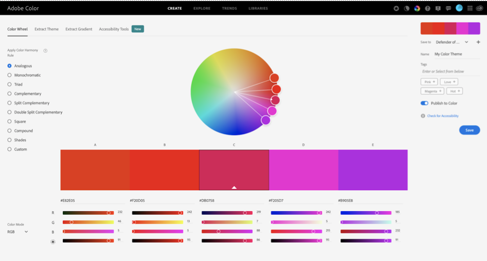Click the Name field My Color Theme
This screenshot has height=261, width=487.
click(457, 54)
